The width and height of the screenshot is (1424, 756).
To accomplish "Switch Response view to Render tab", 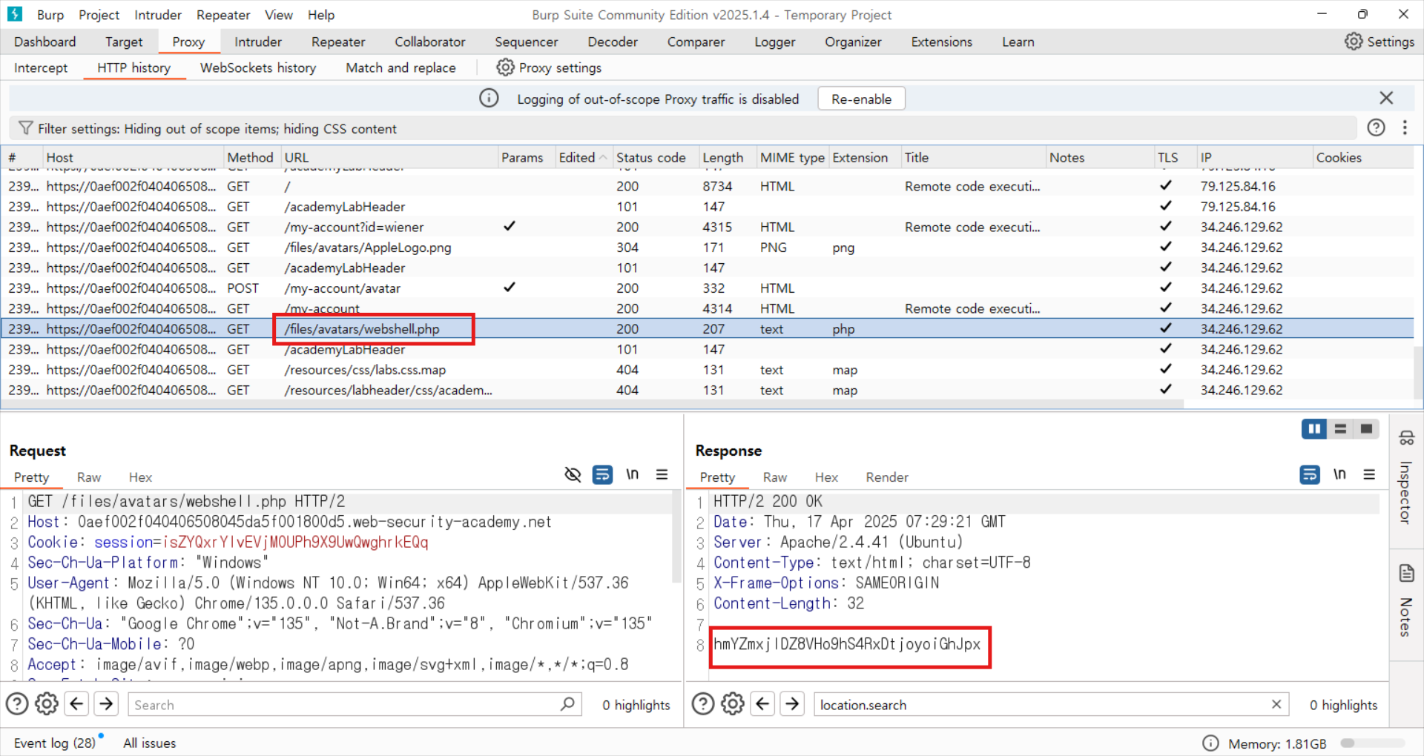I will click(x=887, y=477).
